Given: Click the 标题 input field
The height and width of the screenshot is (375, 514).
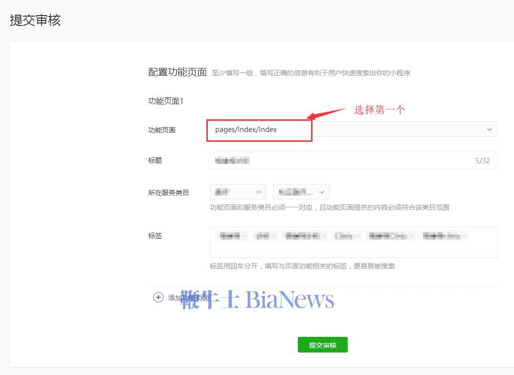Looking at the screenshot, I should [x=354, y=160].
